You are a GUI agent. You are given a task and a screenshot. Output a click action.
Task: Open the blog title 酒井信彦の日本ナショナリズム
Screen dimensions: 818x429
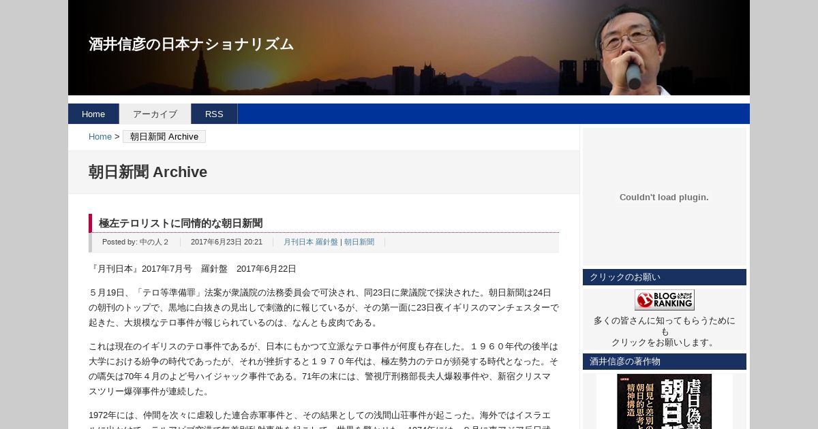coord(191,44)
